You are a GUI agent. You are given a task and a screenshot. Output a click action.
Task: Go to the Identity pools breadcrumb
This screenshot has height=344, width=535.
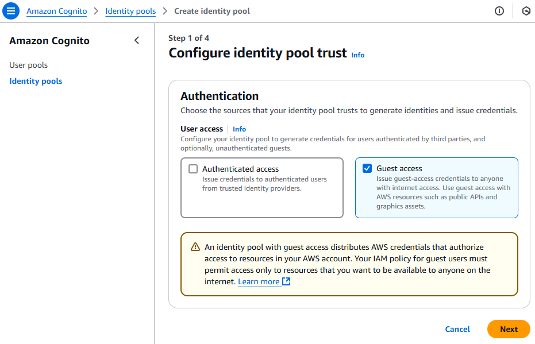tap(130, 11)
